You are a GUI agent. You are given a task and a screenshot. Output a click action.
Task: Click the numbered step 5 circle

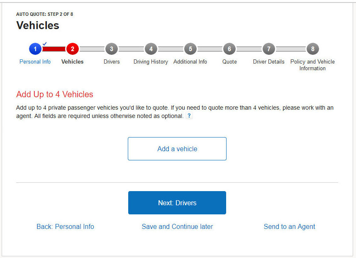coord(190,49)
